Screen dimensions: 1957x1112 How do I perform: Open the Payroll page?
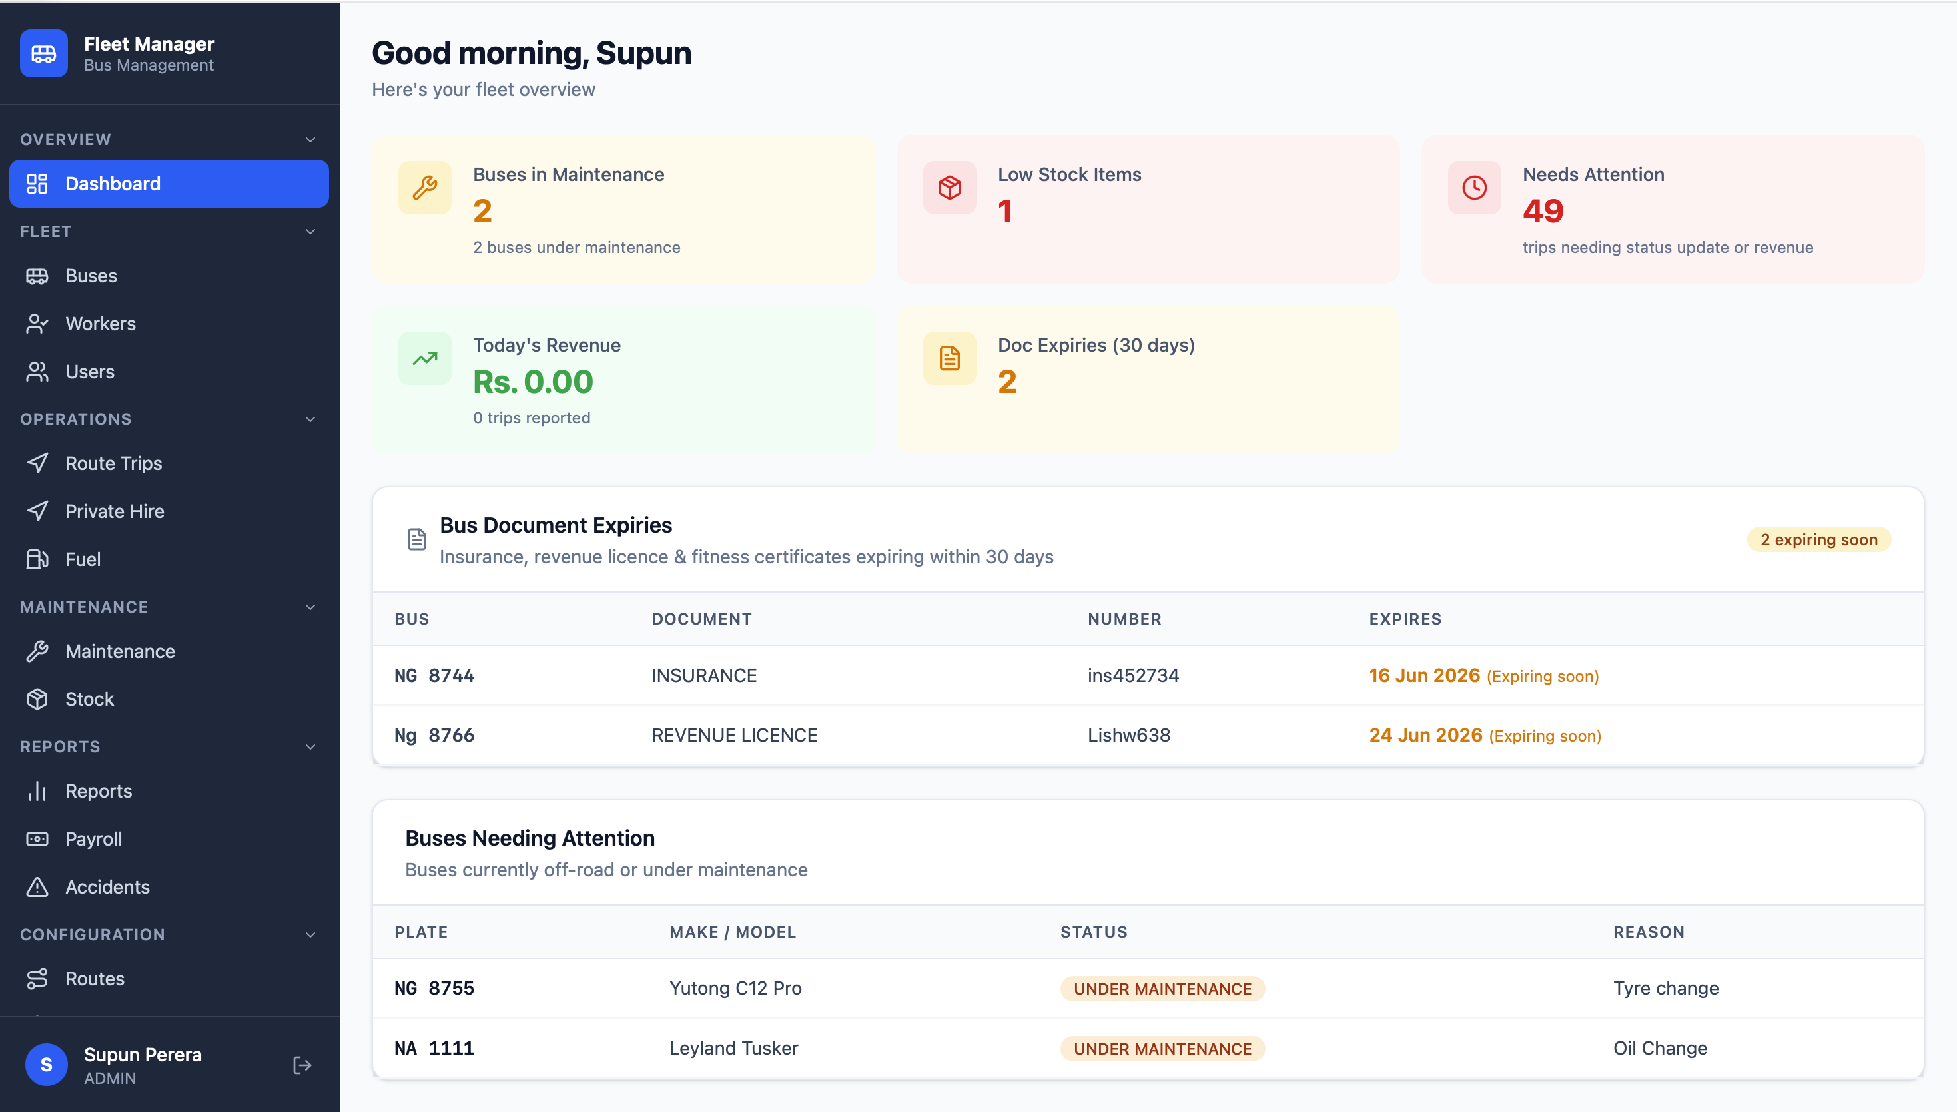tap(169, 840)
